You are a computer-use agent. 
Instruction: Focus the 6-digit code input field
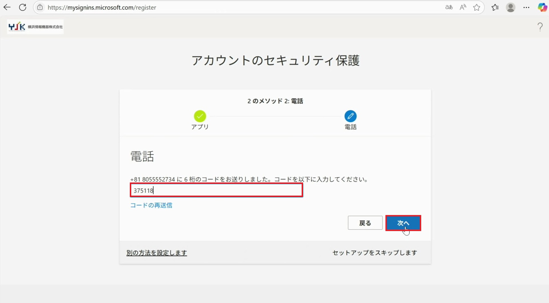point(216,190)
